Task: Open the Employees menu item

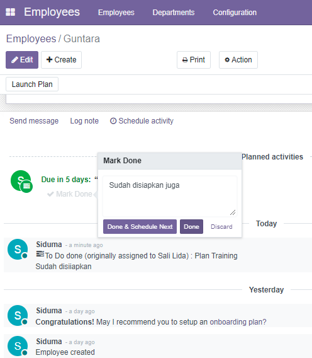Action: tap(116, 13)
